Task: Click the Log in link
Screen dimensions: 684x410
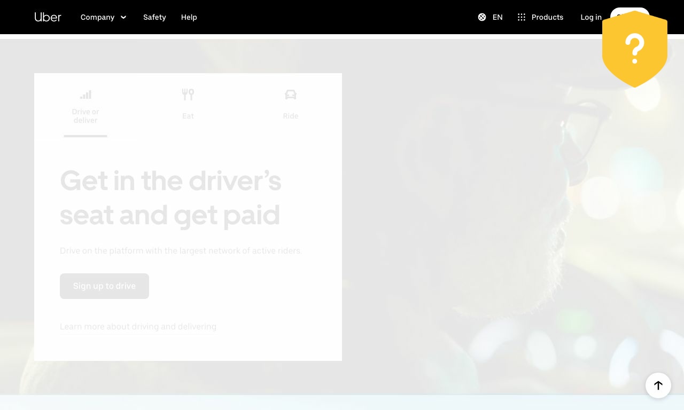Action: point(590,17)
